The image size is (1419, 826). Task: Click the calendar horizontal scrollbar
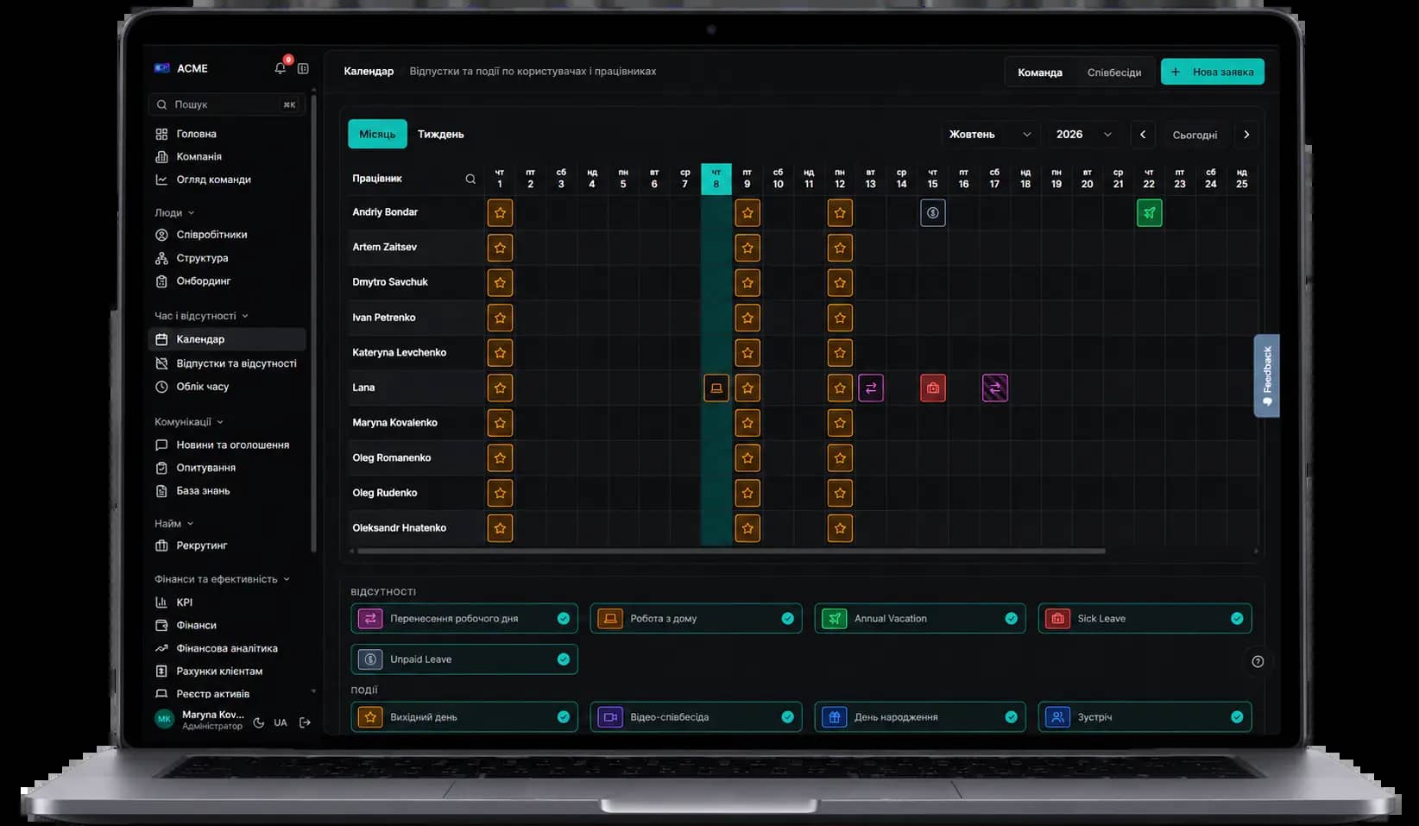click(730, 551)
